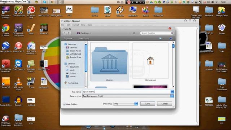Select the Vegas 9.0 desktop icon
This screenshot has width=231, height=130.
(x=6, y=83)
